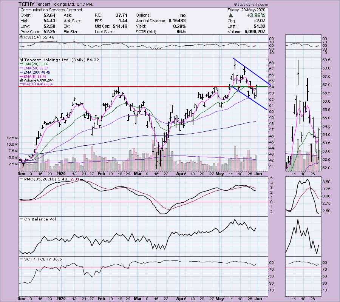Viewport: 340px width, 302px height.
Task: Click the 2.5M volume axis label
Action: [x=13, y=164]
